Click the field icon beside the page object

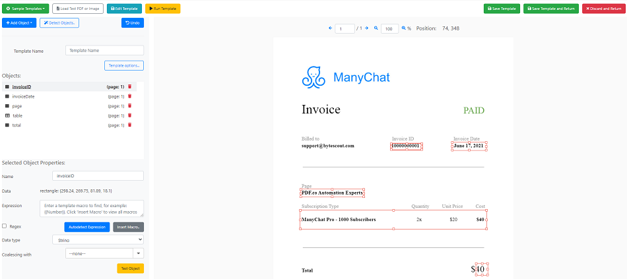tap(7, 106)
